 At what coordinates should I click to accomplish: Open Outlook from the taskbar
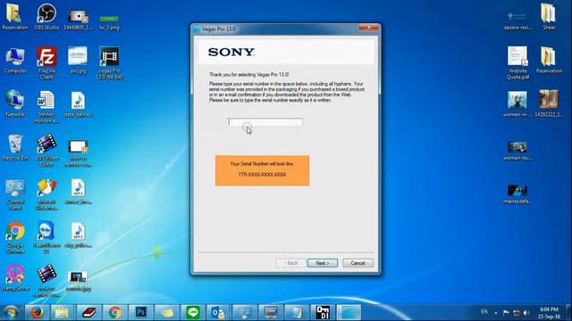coord(219,312)
